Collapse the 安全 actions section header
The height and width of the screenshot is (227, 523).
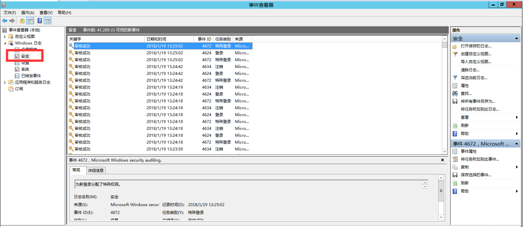point(516,39)
